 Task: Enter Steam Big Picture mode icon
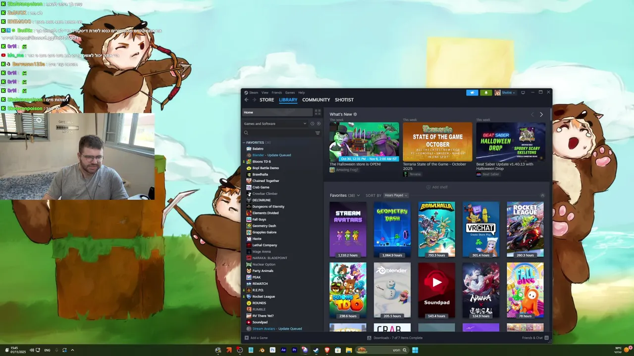523,92
